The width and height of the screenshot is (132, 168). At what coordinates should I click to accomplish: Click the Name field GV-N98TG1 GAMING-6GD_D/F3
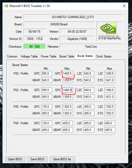[73, 17]
